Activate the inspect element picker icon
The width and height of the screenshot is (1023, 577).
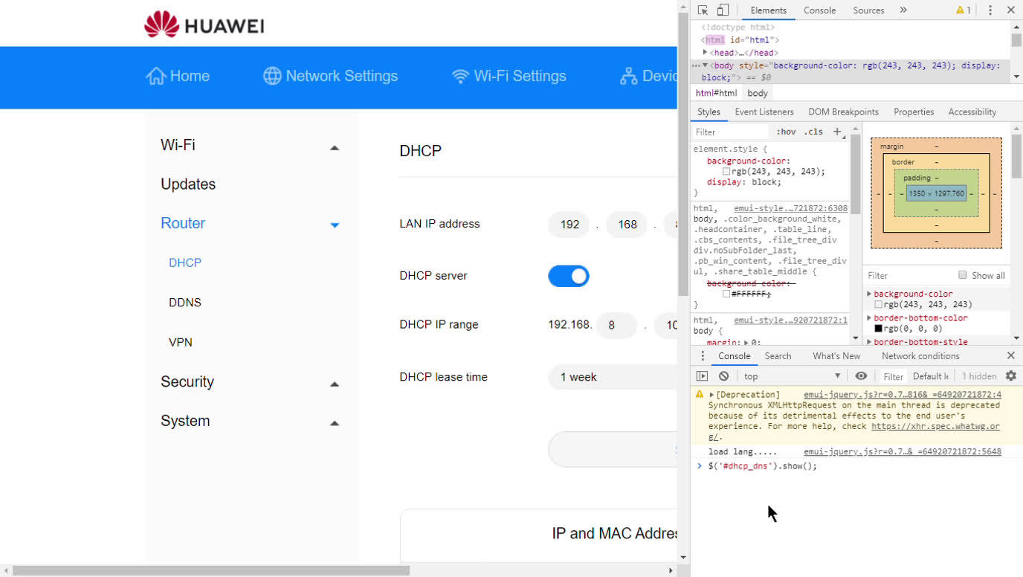tap(703, 10)
